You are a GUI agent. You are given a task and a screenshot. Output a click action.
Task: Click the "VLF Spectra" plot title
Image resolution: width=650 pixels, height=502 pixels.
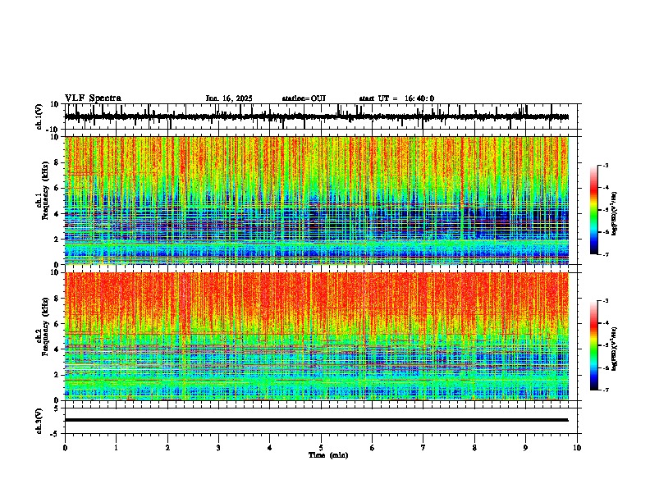coord(93,98)
